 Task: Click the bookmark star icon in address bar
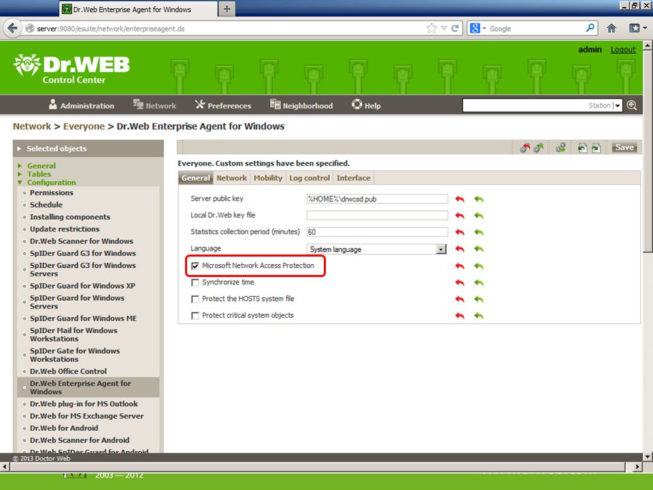(x=431, y=29)
